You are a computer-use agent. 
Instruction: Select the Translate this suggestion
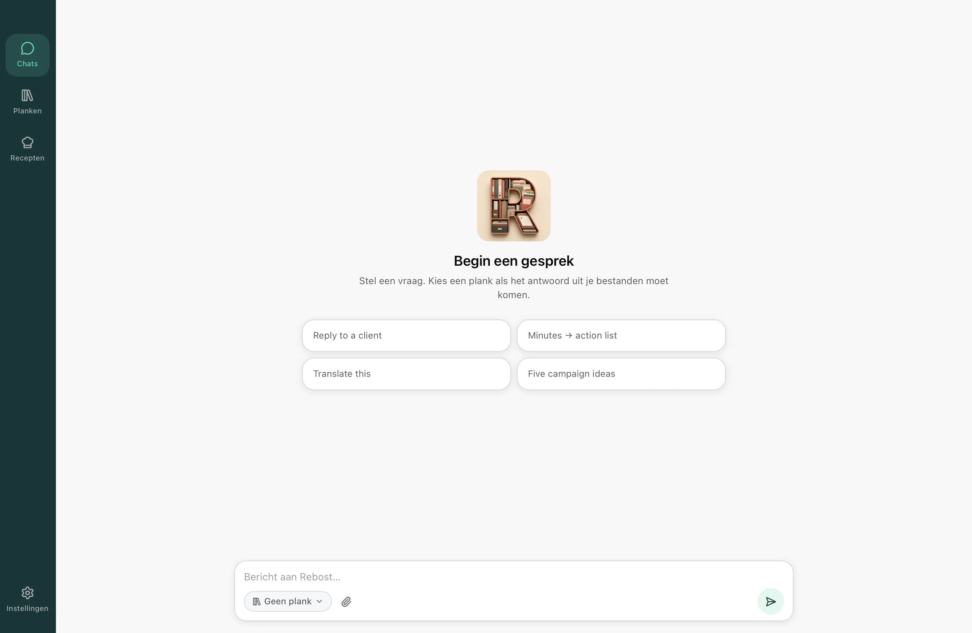click(407, 374)
